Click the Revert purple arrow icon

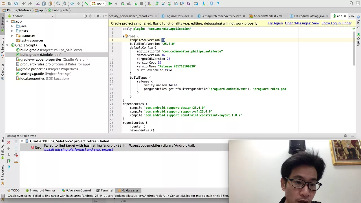point(188,4)
